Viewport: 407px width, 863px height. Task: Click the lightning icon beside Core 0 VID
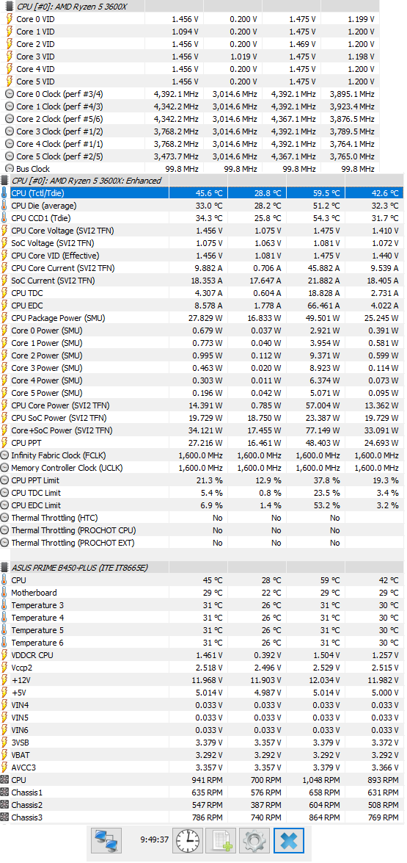[x=10, y=18]
